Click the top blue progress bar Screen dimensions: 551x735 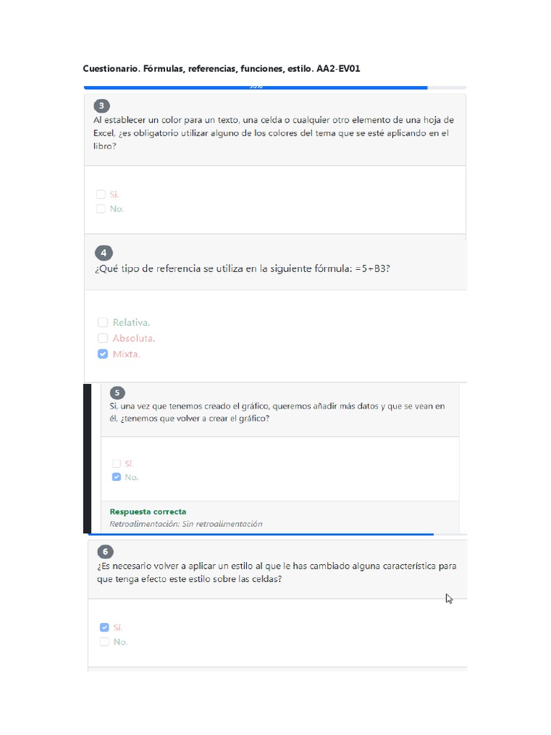point(256,87)
